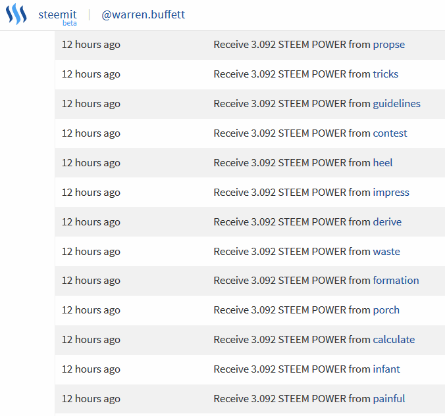Select the '12 hours ago' timestamp in derive row

tap(91, 222)
